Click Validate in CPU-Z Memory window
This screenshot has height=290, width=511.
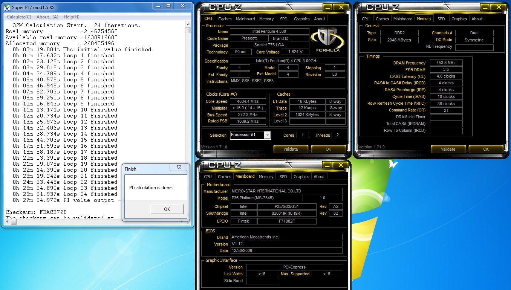click(x=448, y=149)
